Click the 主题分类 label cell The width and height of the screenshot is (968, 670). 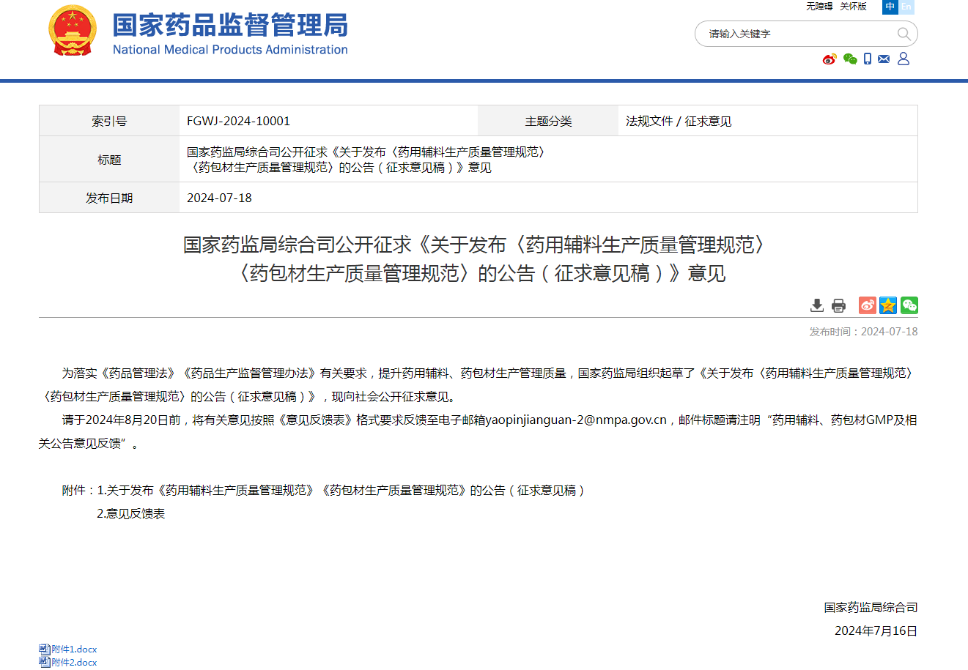pyautogui.click(x=548, y=121)
